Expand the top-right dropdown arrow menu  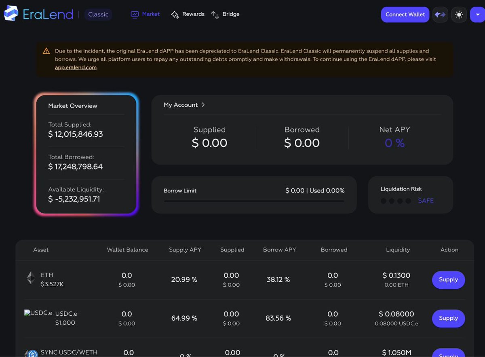click(x=477, y=15)
